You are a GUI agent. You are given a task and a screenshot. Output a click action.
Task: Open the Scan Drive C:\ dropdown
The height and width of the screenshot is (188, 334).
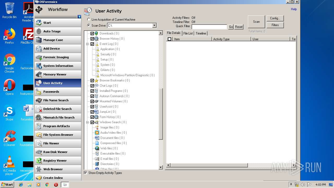coord(154,25)
